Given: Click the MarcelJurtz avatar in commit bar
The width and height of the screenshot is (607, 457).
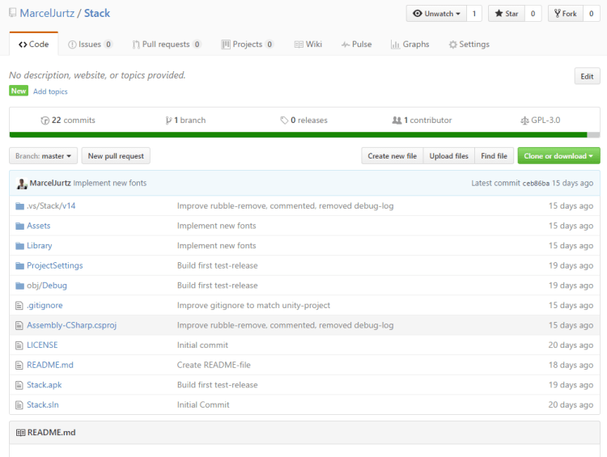Looking at the screenshot, I should pyautogui.click(x=22, y=184).
